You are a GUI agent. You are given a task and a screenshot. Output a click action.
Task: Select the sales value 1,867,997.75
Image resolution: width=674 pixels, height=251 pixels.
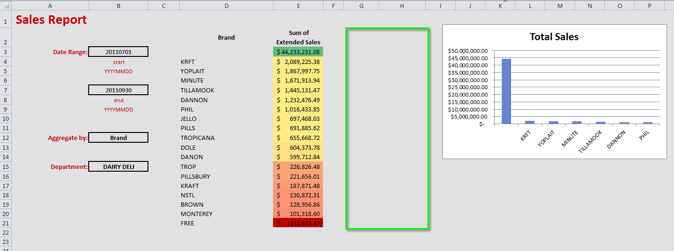click(298, 71)
